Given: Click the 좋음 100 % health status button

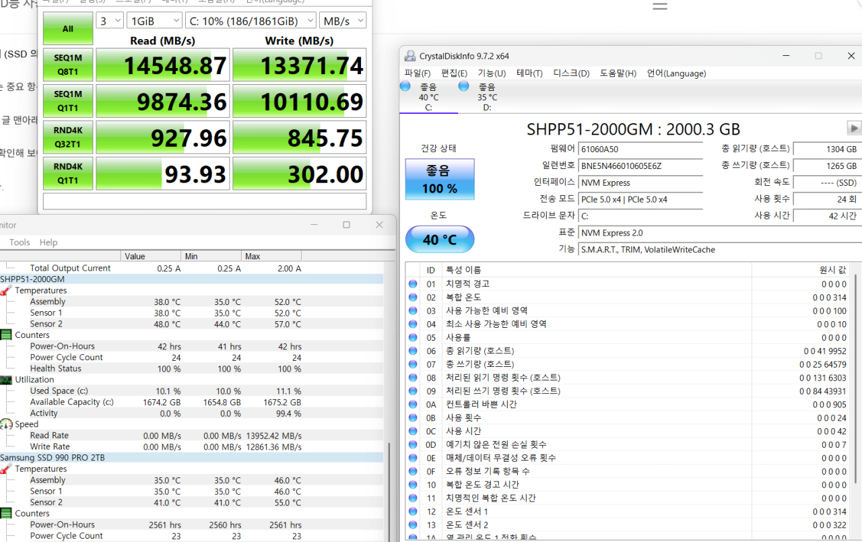Looking at the screenshot, I should tap(440, 179).
